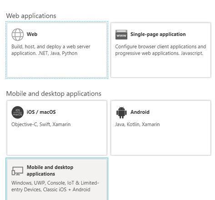Select the iOS / macOS title
Viewport: 215px width, 200px height.
(41, 112)
